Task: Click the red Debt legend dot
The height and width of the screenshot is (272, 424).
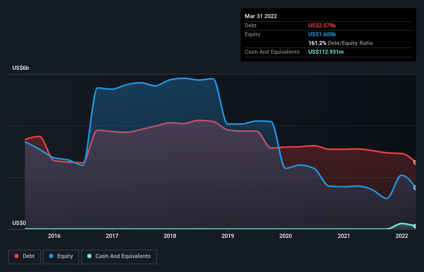Action: tap(17, 256)
